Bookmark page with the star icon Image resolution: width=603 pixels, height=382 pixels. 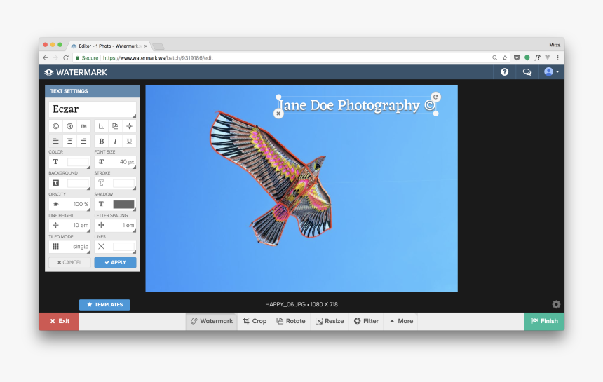pos(505,57)
